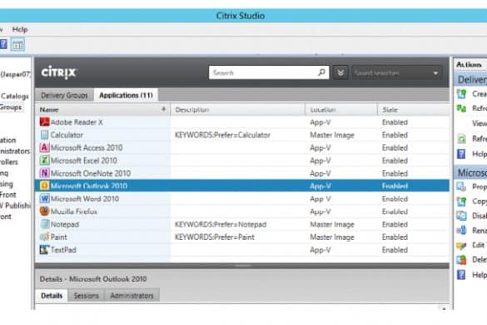Viewport: 487px width, 325px height.
Task: Click Enabled state in Adobe Reader X row
Action: pos(395,122)
